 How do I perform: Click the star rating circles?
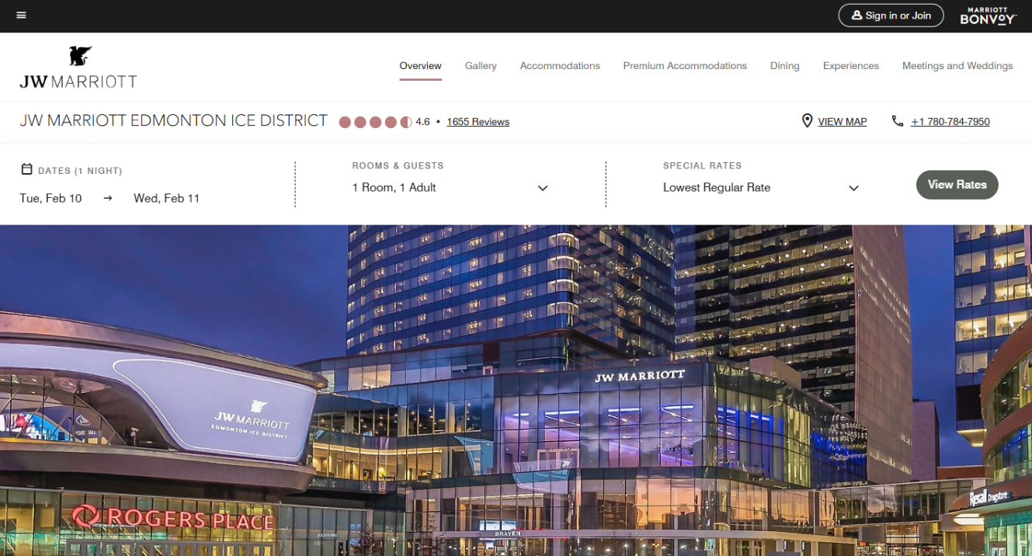pyautogui.click(x=375, y=122)
